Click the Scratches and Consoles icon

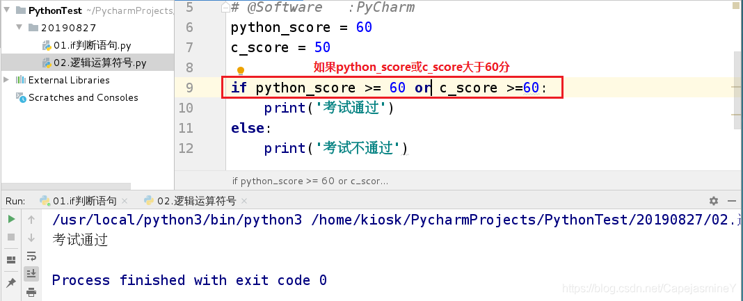coord(21,97)
